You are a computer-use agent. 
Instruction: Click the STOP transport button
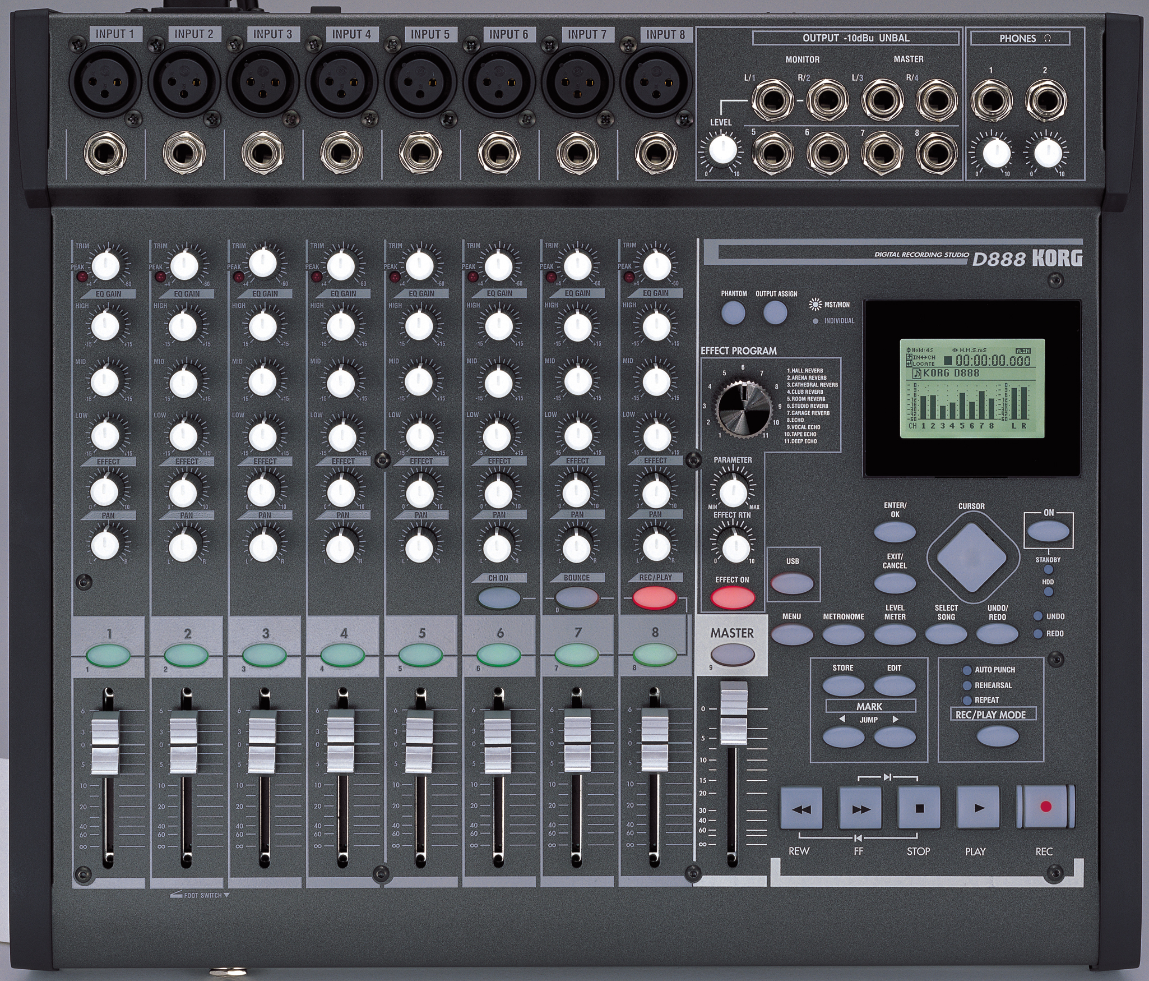pyautogui.click(x=919, y=808)
